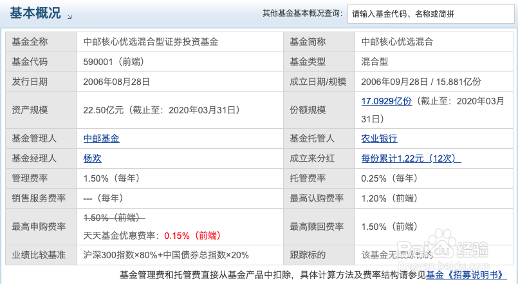Select the 最高认购费率 label cell
This screenshot has height=284, width=518.
click(319, 198)
